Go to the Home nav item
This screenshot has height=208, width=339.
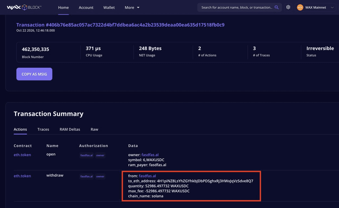pos(63,7)
